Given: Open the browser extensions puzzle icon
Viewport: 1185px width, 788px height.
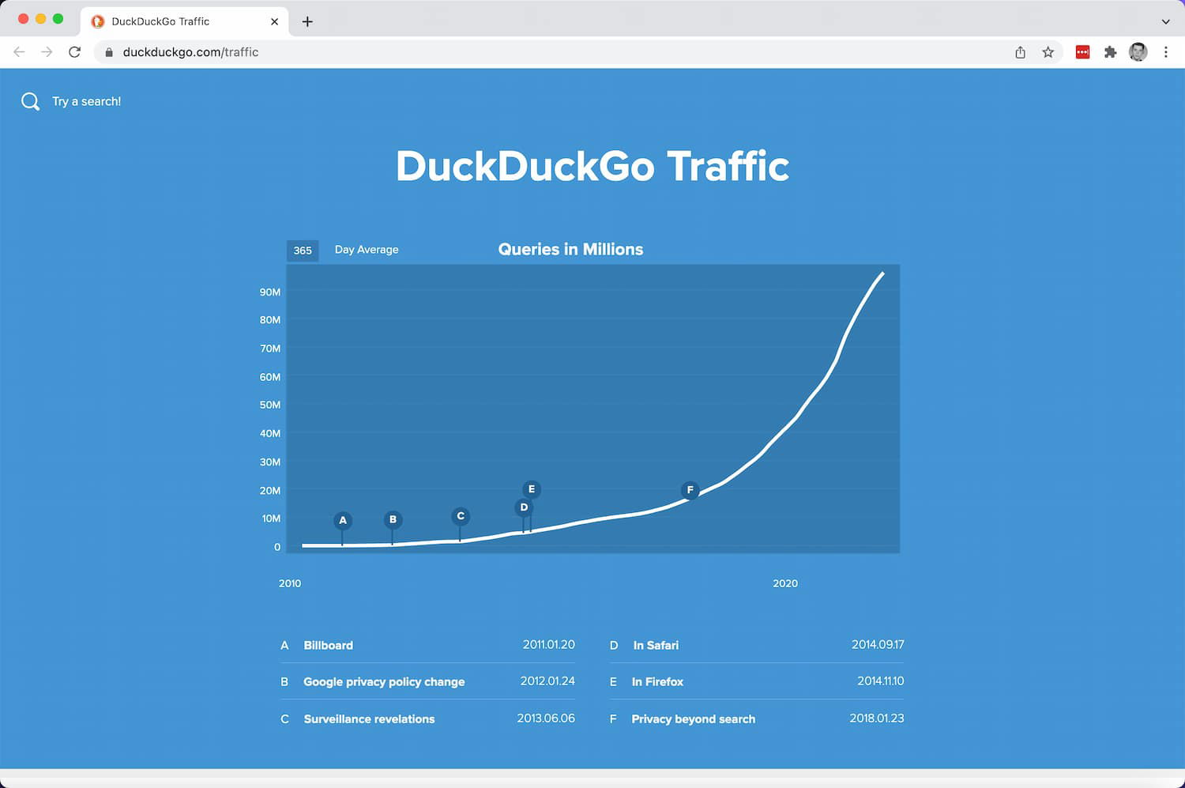Looking at the screenshot, I should pos(1110,52).
